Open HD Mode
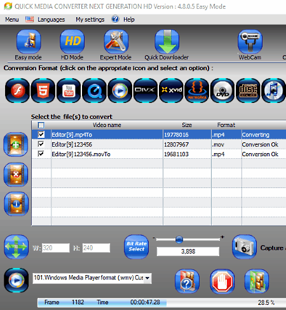Screen dimensions: 286x310 coord(72,41)
